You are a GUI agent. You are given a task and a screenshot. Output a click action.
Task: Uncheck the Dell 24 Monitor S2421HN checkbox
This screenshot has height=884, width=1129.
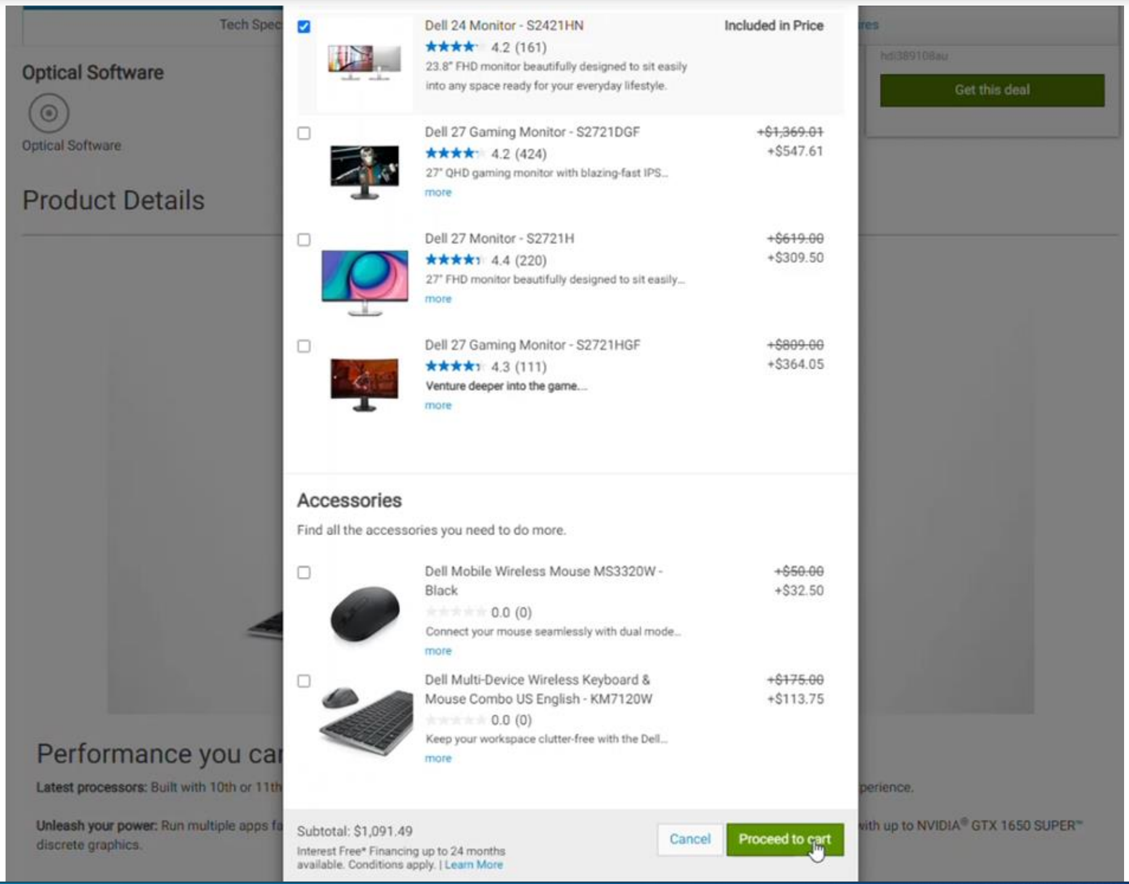tap(304, 27)
